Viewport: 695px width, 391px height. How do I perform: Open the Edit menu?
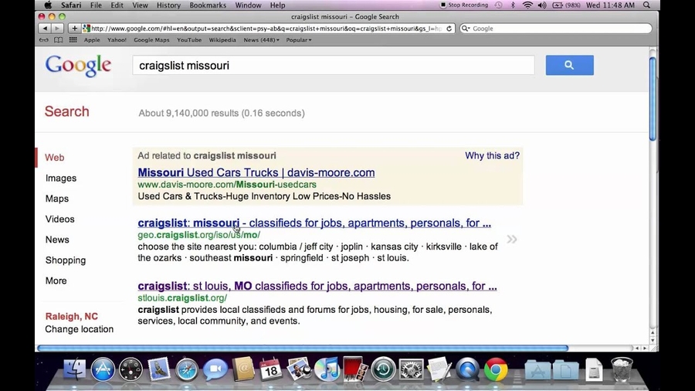(117, 5)
